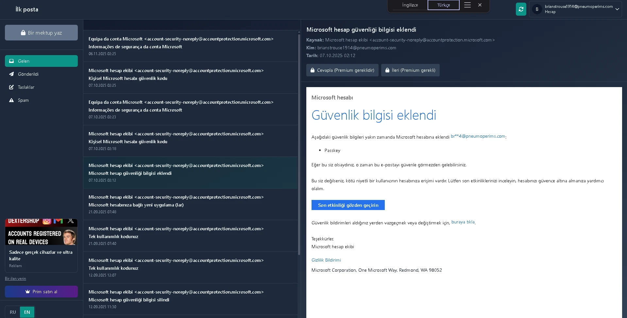This screenshot has height=318, width=627.
Task: Click the Spam warning triangle icon
Action: click(x=11, y=100)
